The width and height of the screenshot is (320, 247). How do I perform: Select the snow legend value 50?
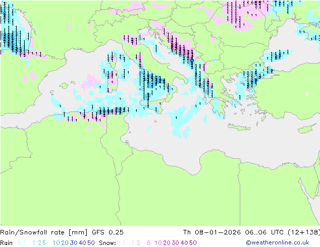(x=193, y=243)
